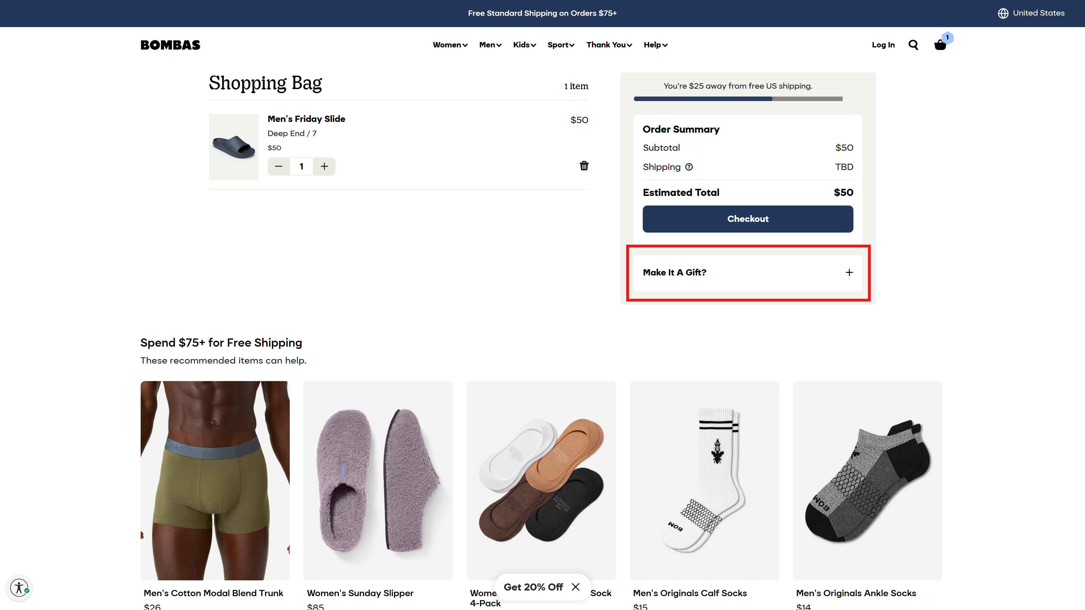
Task: Open the shipping info tooltip icon
Action: click(x=689, y=167)
